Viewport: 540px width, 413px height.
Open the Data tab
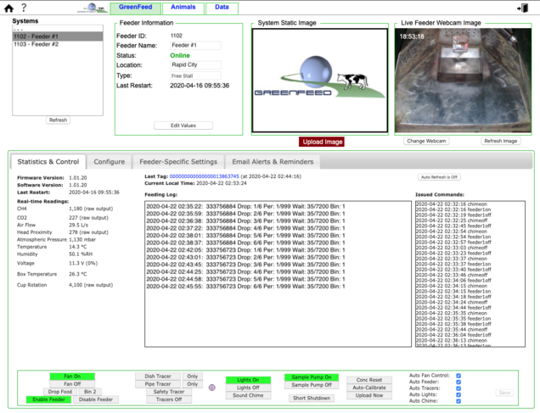tap(222, 7)
